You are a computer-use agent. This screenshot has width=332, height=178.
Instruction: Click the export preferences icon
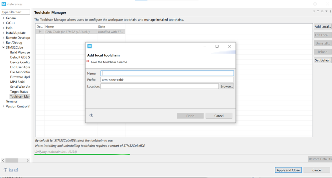(16, 170)
